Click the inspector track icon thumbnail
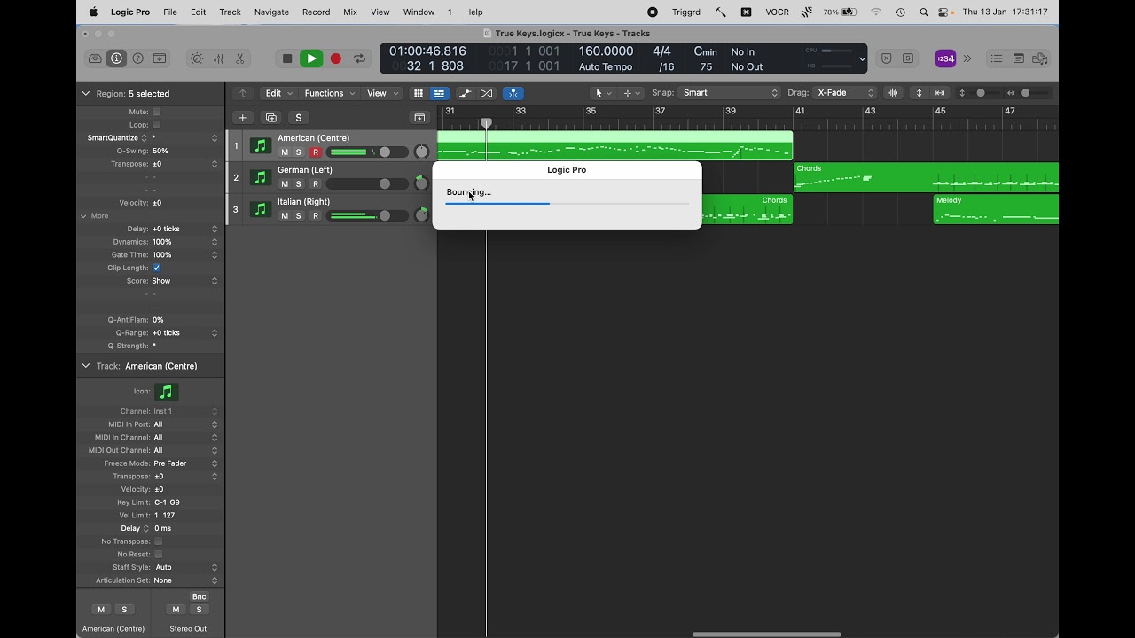The image size is (1135, 638). point(166,392)
